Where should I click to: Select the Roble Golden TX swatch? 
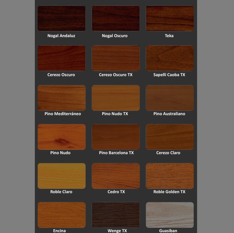(x=170, y=176)
